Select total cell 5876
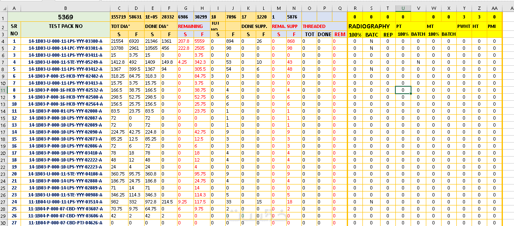Screen dimensions: 514x226 (294, 17)
